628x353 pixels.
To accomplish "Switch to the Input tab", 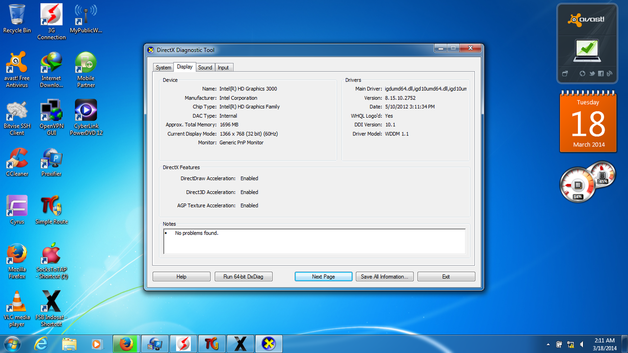I will coord(223,68).
